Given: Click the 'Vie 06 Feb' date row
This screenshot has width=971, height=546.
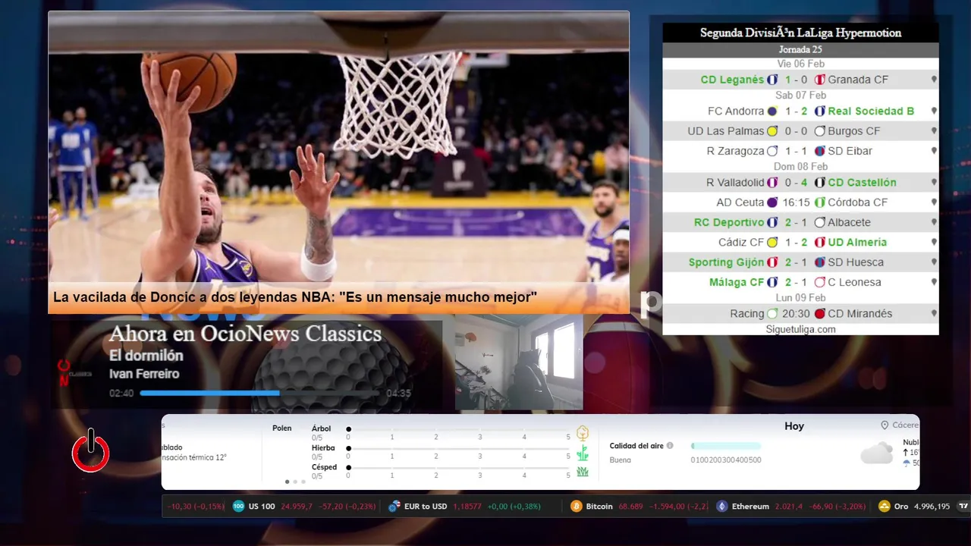Looking at the screenshot, I should click(x=800, y=64).
